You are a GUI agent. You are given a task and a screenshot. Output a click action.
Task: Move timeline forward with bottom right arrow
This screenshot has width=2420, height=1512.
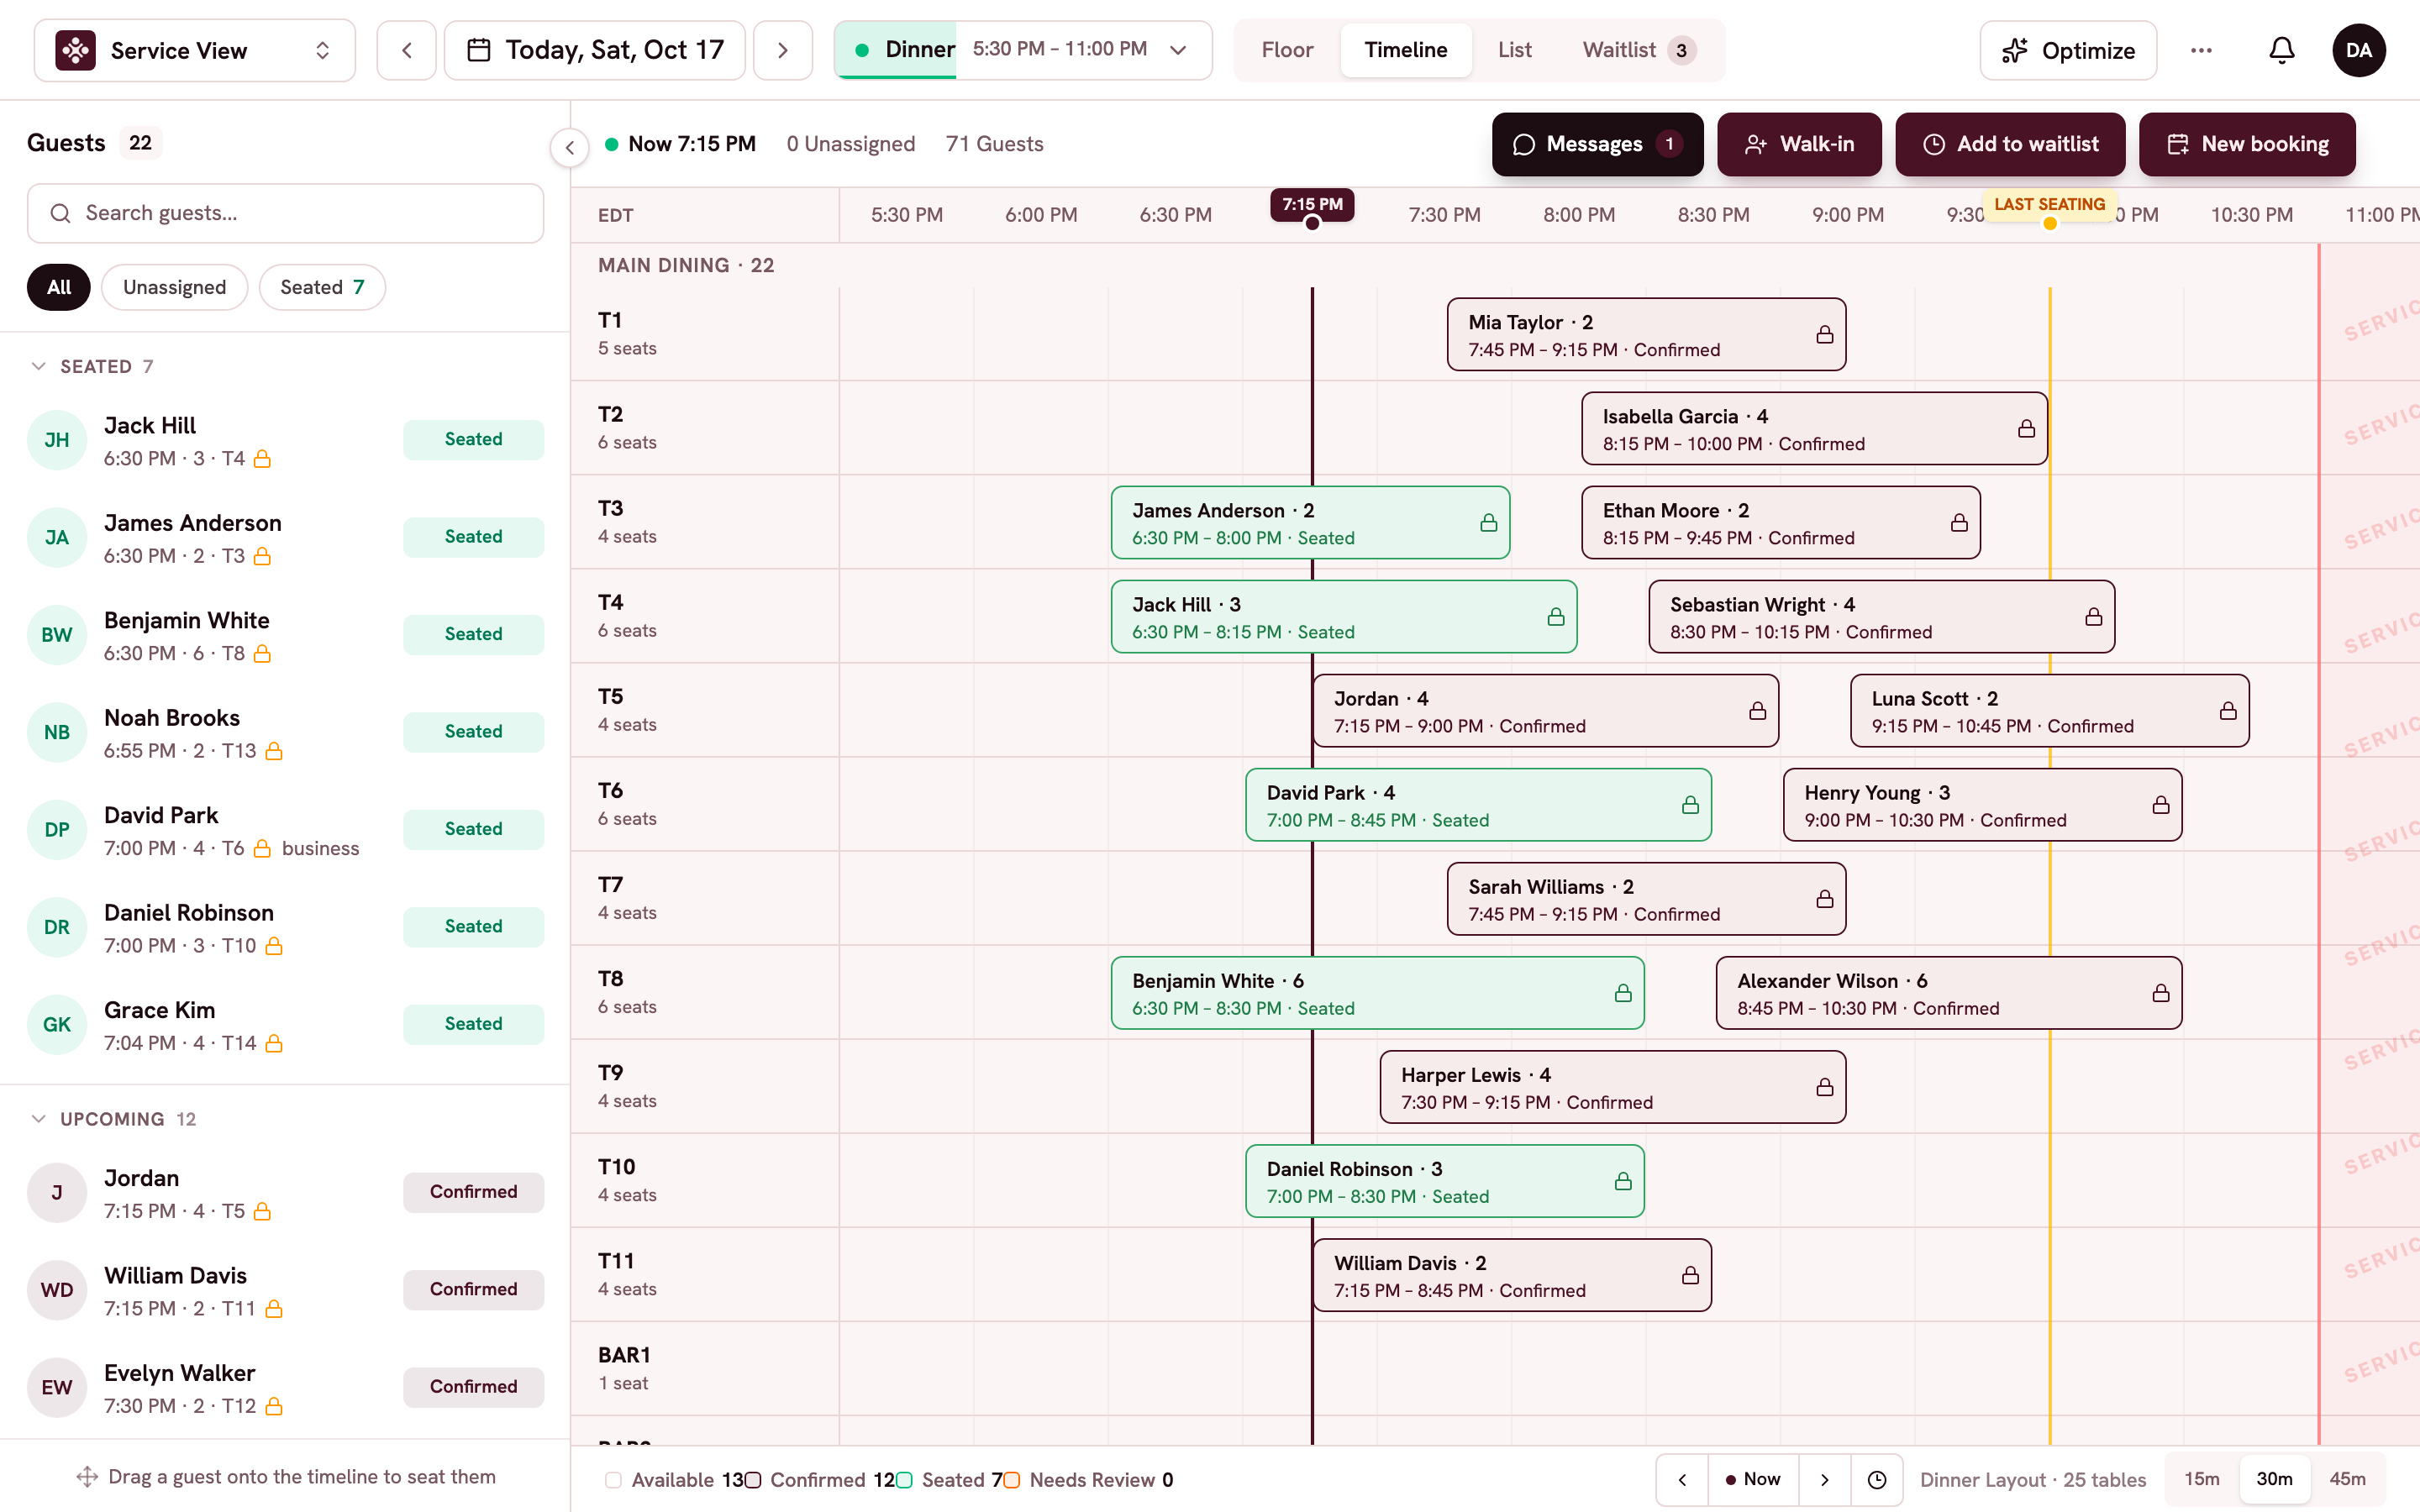coord(1825,1479)
